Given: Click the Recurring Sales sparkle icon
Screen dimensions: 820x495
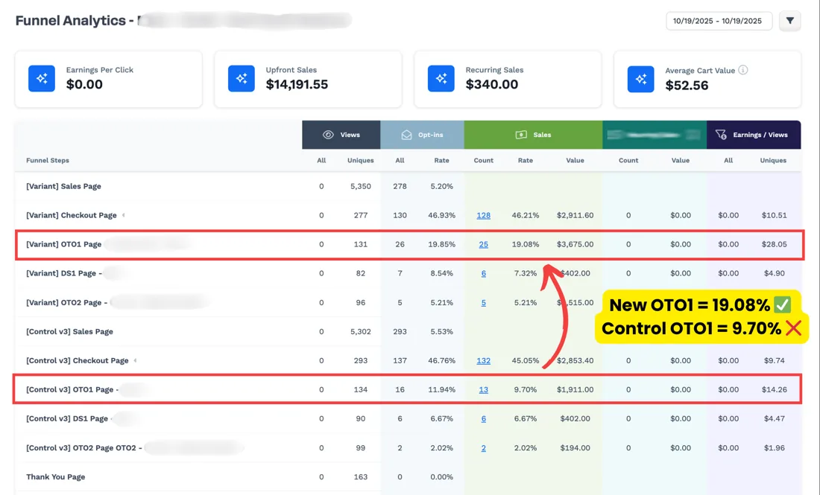Looking at the screenshot, I should tap(441, 78).
